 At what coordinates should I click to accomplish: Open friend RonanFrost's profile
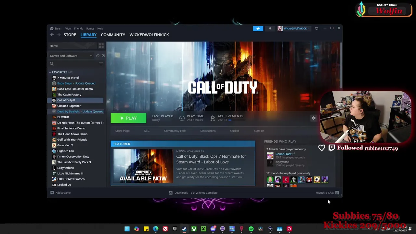(283, 154)
